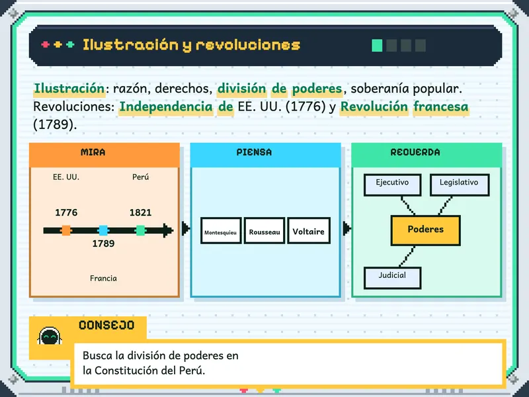
Task: Open the PIENSA panel header
Action: tap(266, 155)
